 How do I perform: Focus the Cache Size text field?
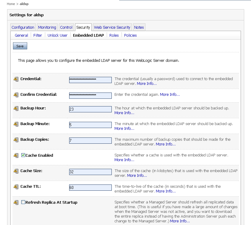coord(90,172)
